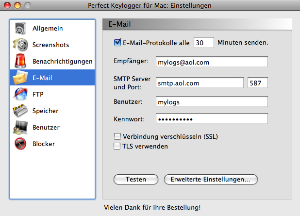Click the SMTP server field smtp.aol.com
The image size is (300, 216).
200,83
